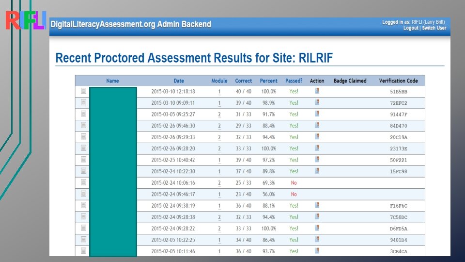Sort table by Correct column header
Image resolution: width=465 pixels, height=262 pixels.
tap(244, 81)
